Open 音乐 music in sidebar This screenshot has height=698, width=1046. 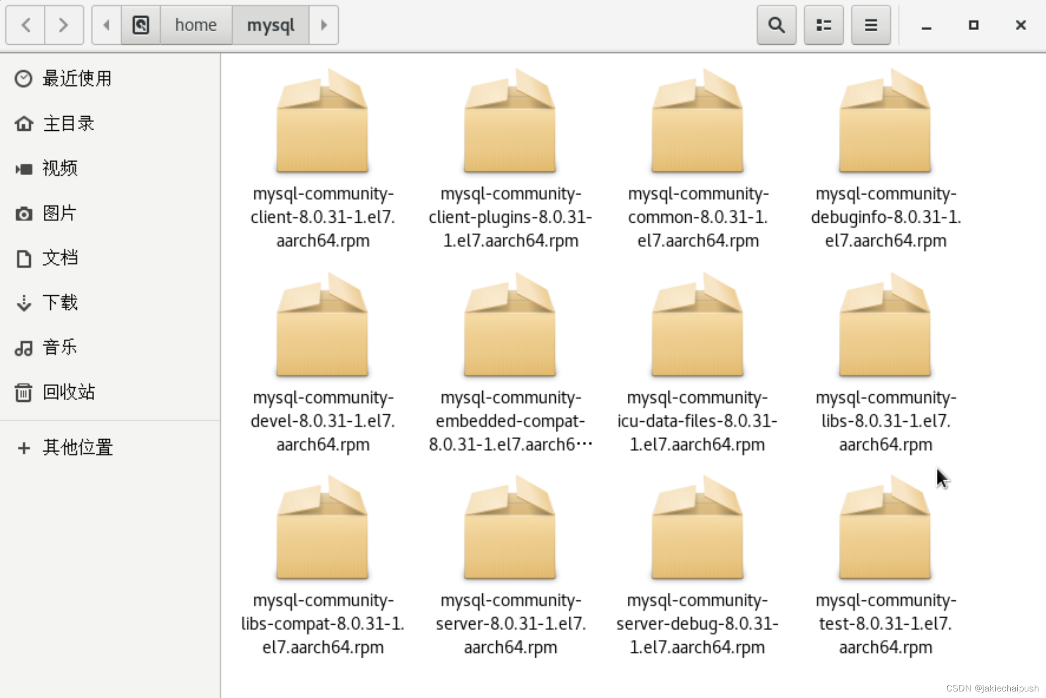(x=110, y=347)
